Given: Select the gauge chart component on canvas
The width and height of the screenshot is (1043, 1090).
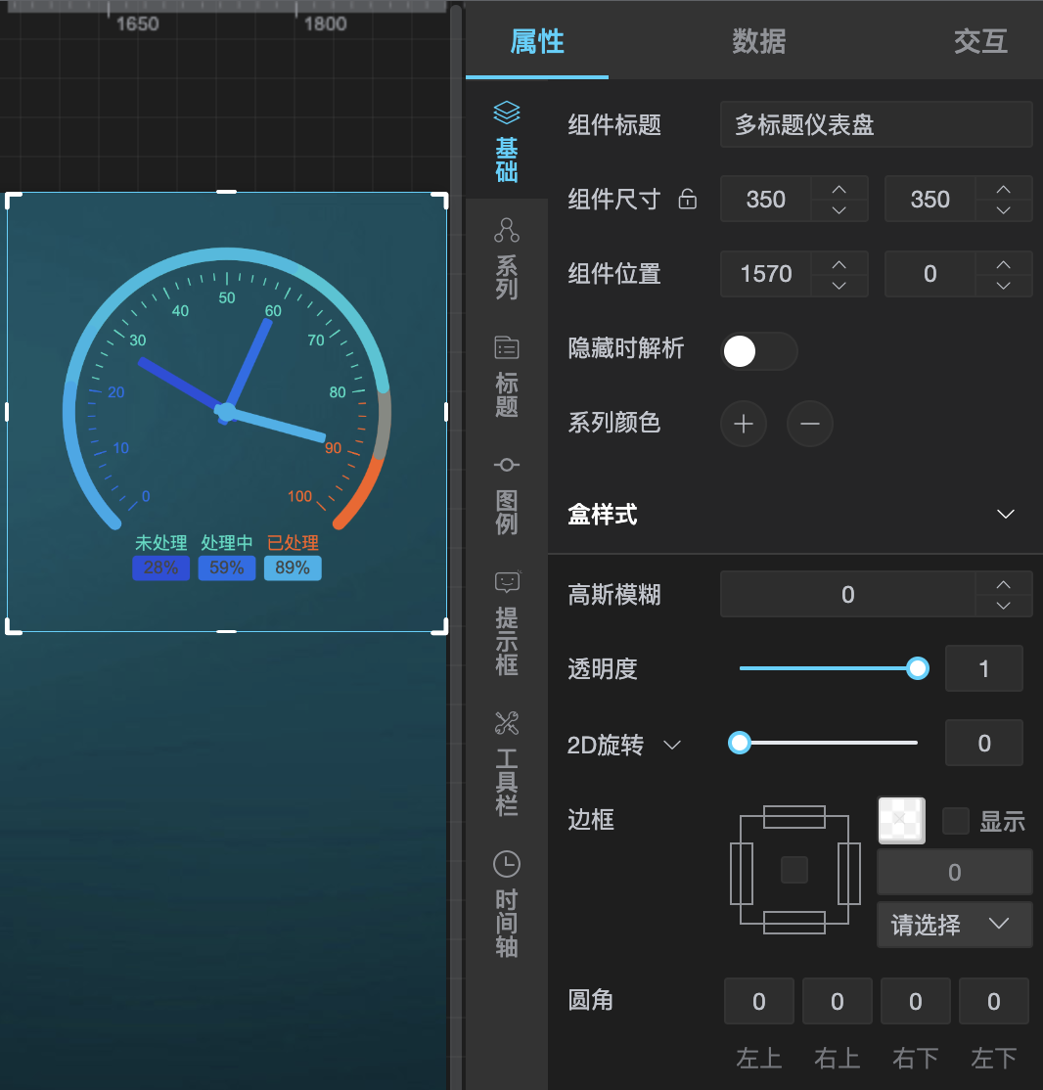Looking at the screenshot, I should 227,412.
